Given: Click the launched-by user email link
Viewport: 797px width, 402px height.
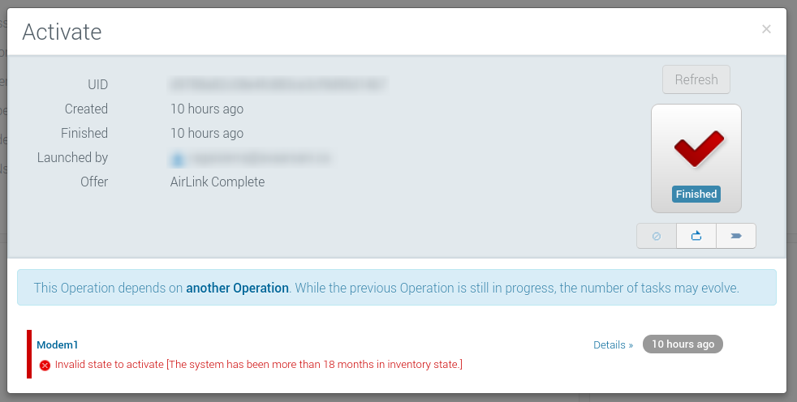Looking at the screenshot, I should click(260, 158).
